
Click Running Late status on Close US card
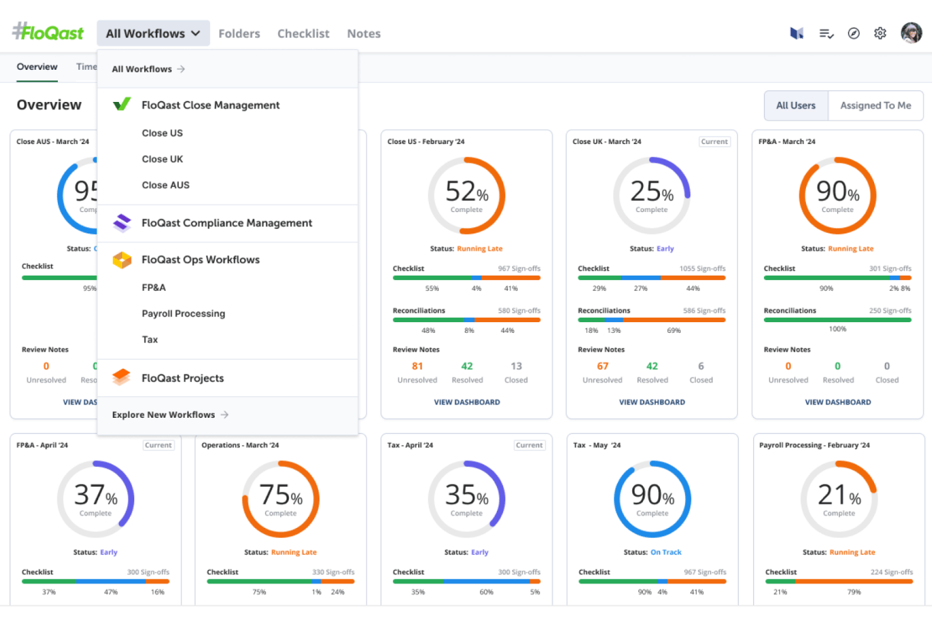coord(480,249)
